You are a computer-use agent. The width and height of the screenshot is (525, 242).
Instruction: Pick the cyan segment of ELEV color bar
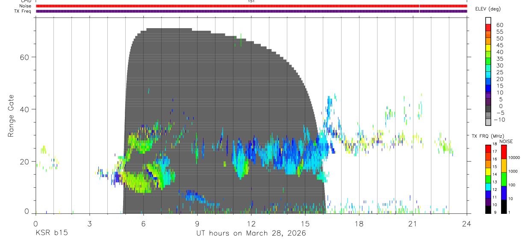click(488, 75)
